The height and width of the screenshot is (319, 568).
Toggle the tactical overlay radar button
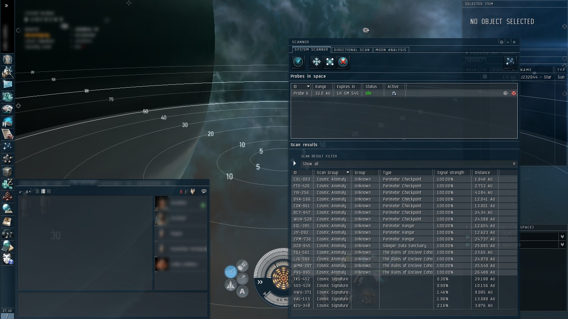point(242,278)
